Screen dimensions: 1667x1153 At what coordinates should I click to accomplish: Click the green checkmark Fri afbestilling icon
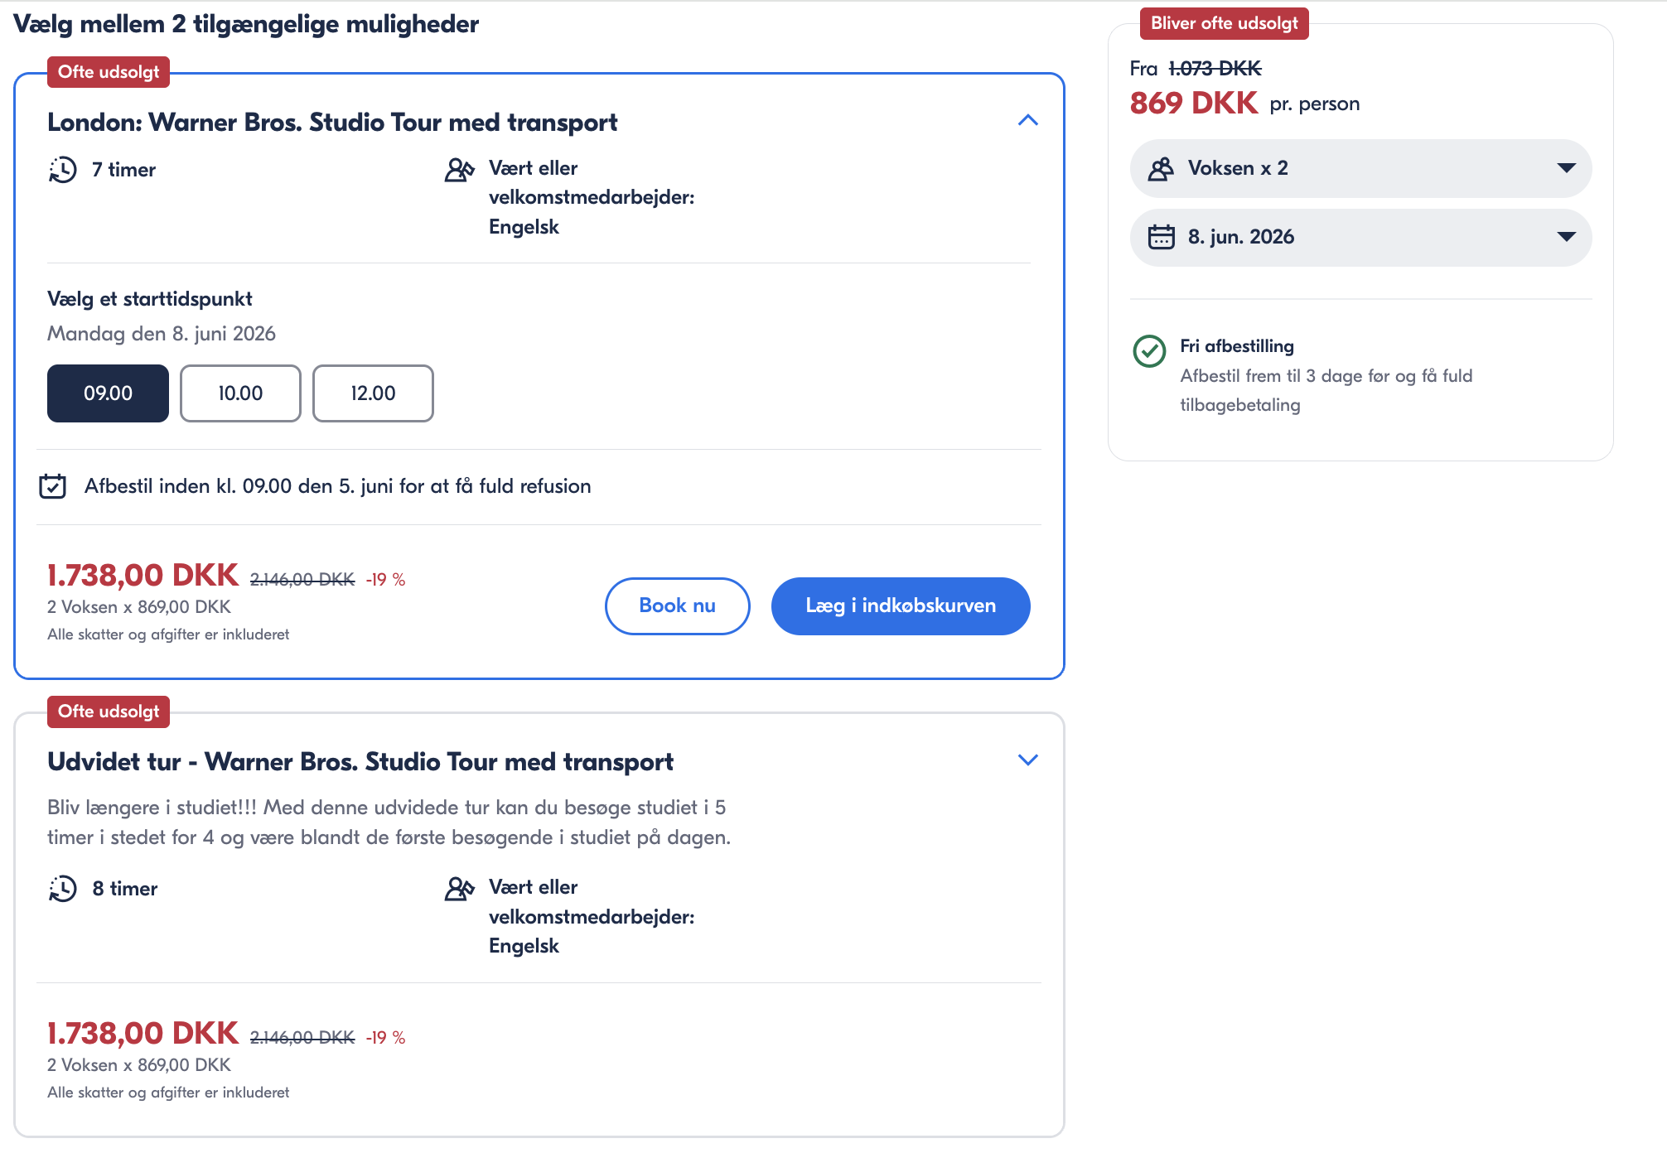tap(1149, 350)
